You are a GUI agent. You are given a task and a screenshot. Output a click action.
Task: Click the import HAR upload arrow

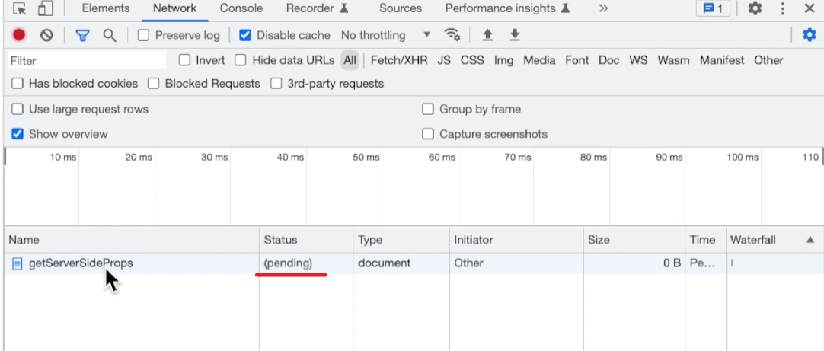pyautogui.click(x=487, y=35)
